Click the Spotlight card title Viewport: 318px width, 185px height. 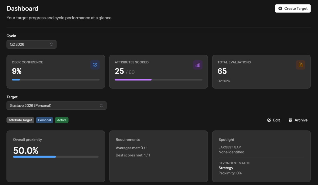[x=226, y=140]
